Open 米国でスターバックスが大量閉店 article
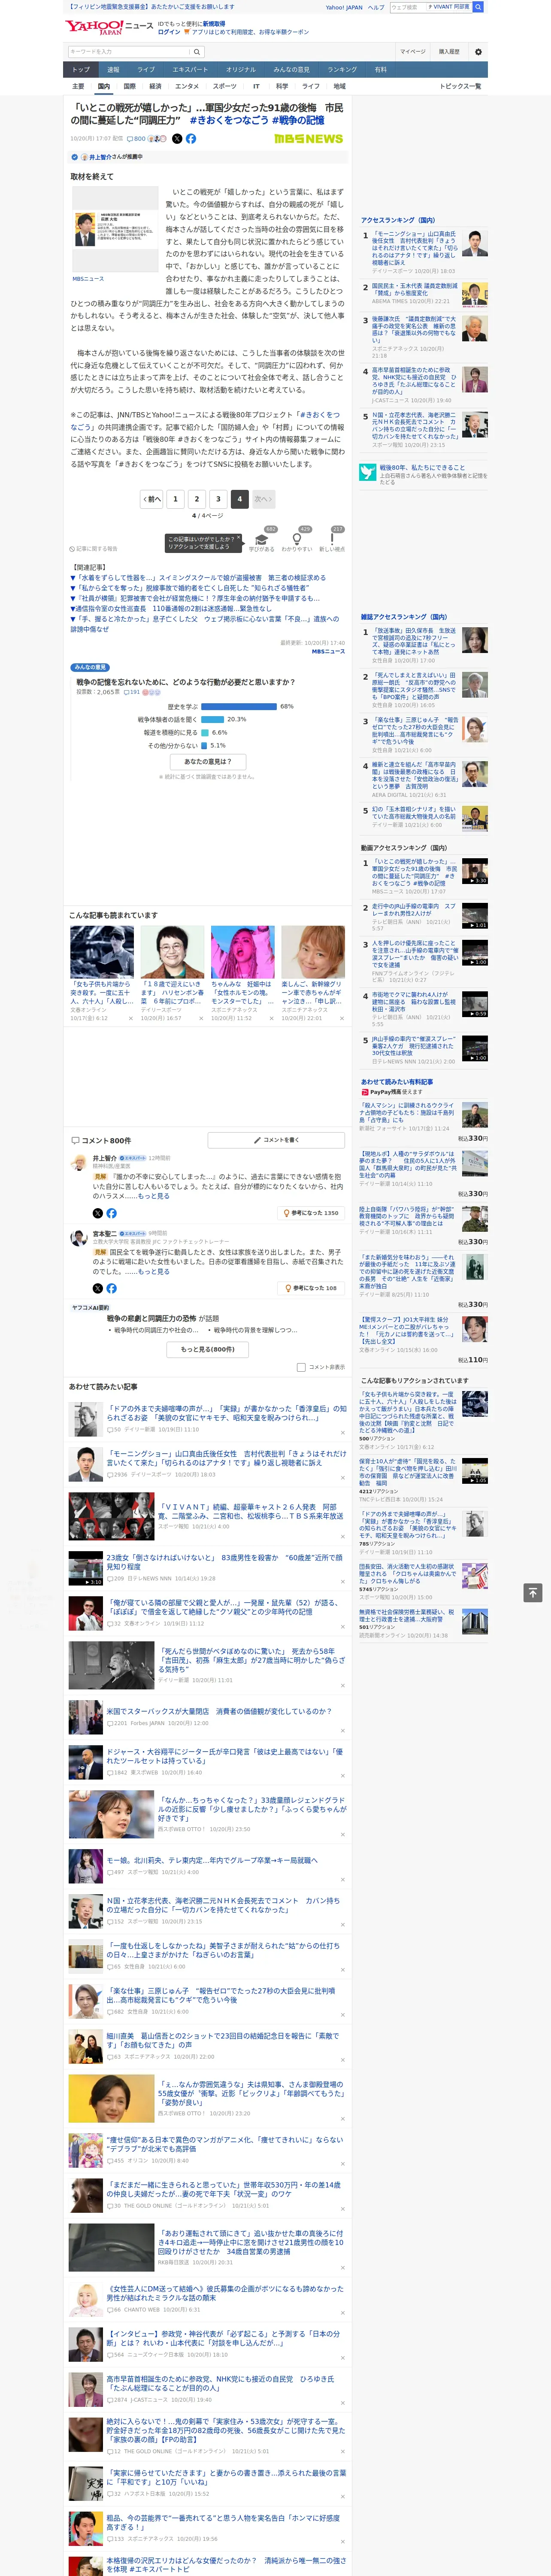Screen dimensions: 551x2576 (x=218, y=1711)
